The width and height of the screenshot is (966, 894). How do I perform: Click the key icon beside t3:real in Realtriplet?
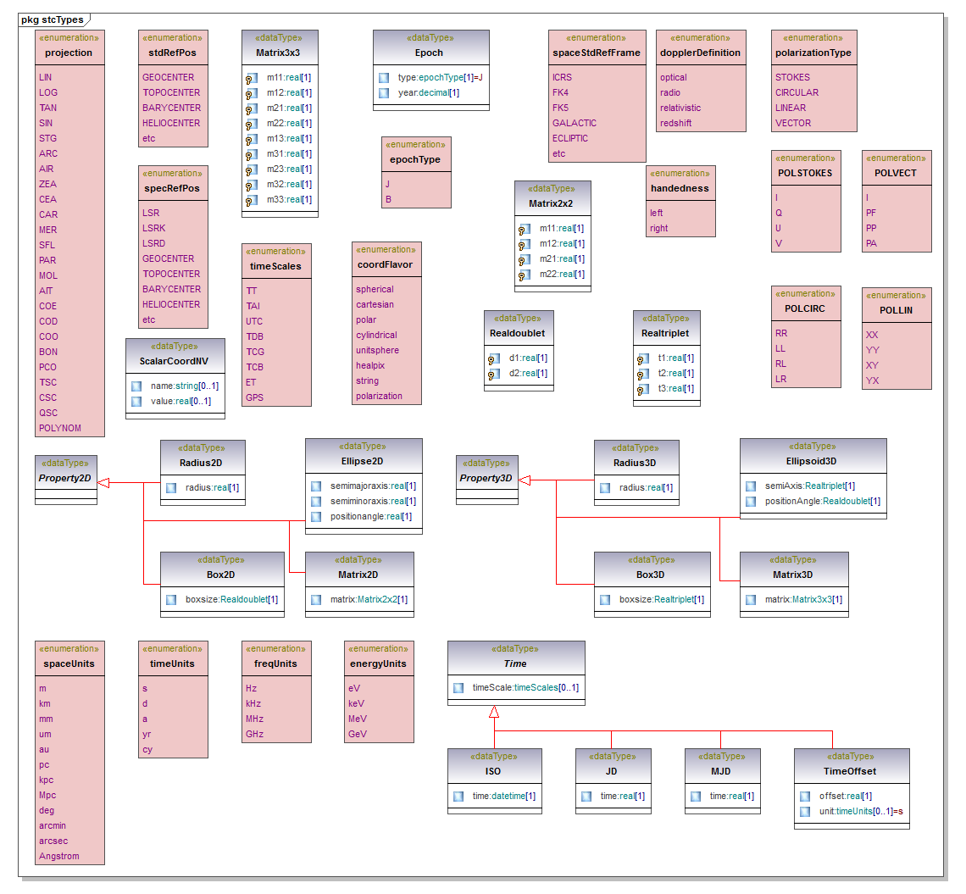[x=643, y=389]
